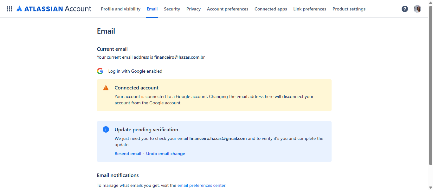Click Undo email change link

(166, 154)
